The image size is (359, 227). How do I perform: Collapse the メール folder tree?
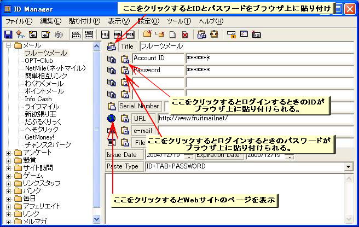click(x=8, y=45)
